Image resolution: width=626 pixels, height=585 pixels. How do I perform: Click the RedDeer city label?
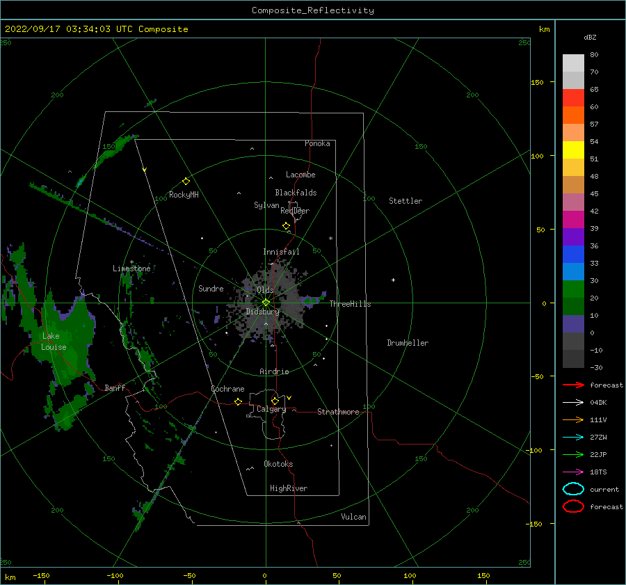tap(295, 211)
